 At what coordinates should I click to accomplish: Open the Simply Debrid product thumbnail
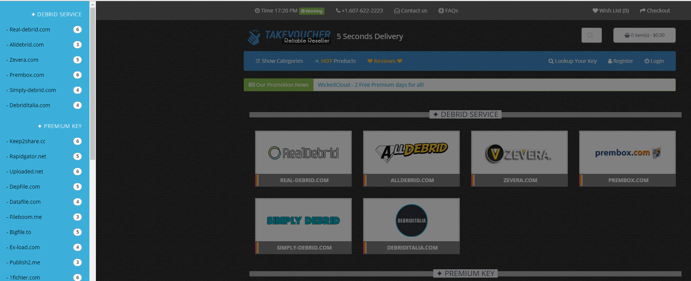303,220
